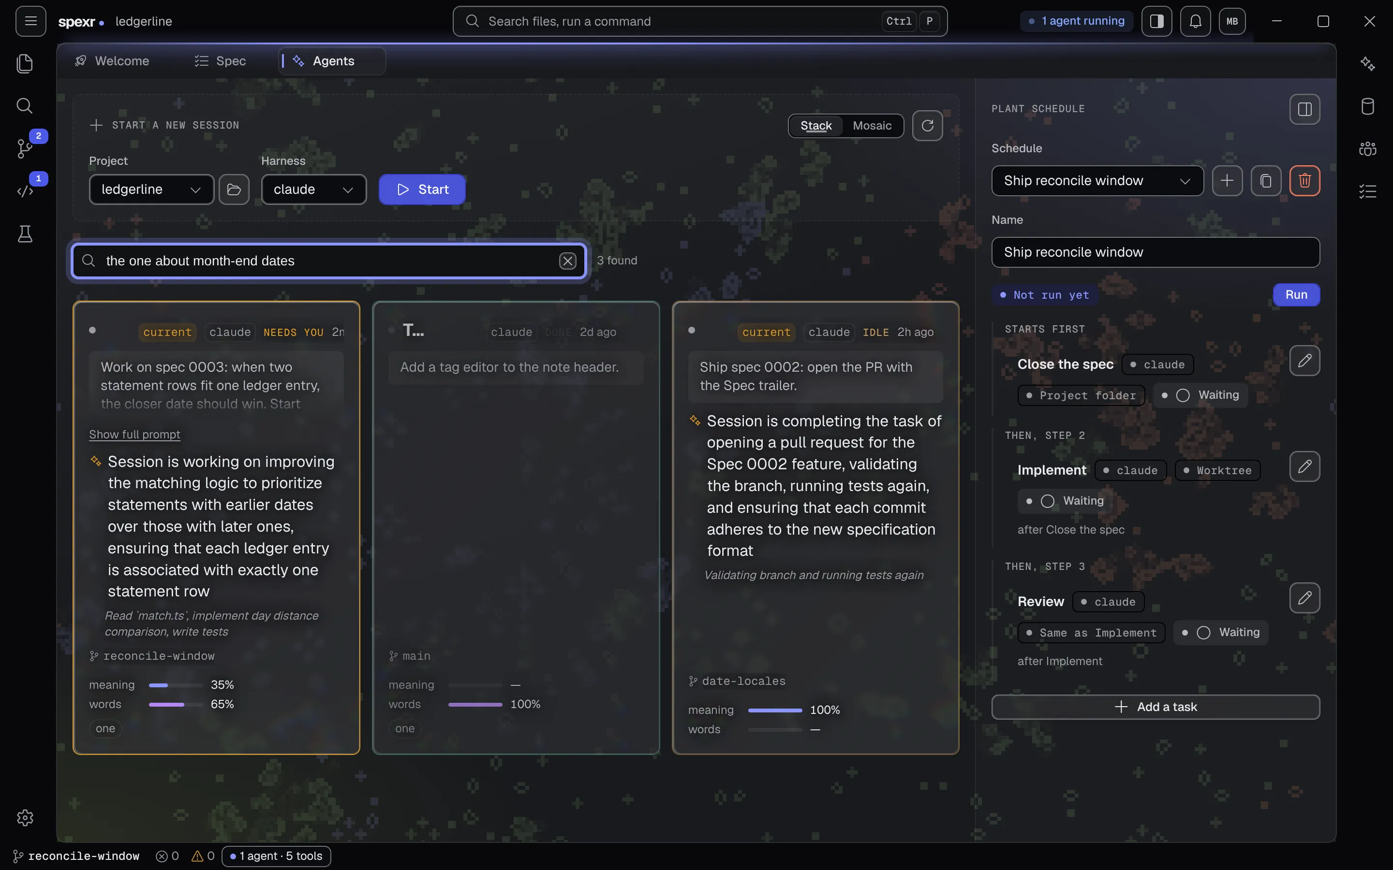This screenshot has height=870, width=1393.
Task: Open the sparkle AI icon in right rail
Action: 1368,63
